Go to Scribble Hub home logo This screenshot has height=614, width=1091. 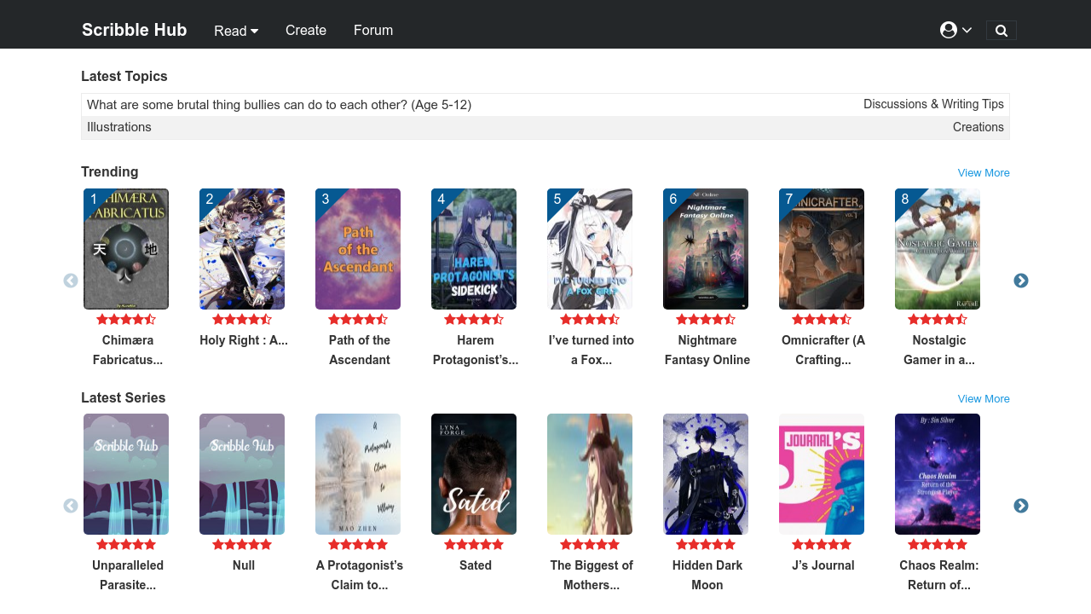tap(135, 30)
